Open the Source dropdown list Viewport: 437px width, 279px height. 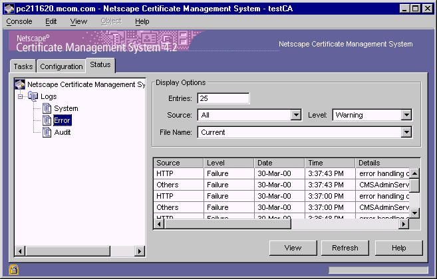[x=296, y=116]
